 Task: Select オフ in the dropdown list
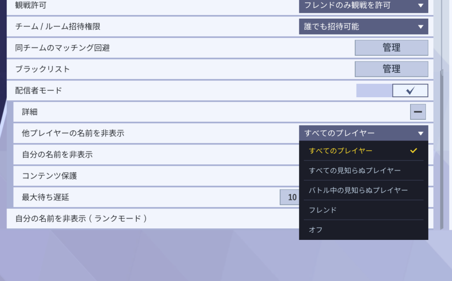(x=316, y=230)
